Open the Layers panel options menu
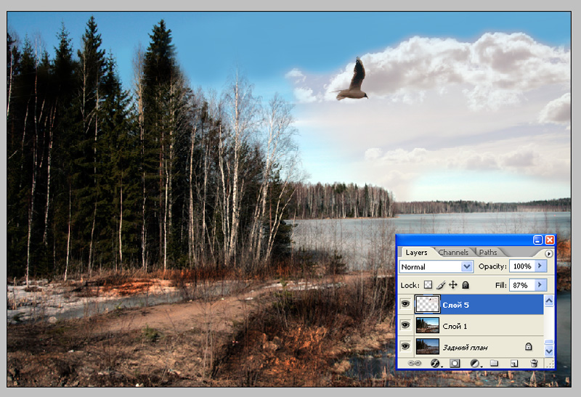 [x=549, y=254]
